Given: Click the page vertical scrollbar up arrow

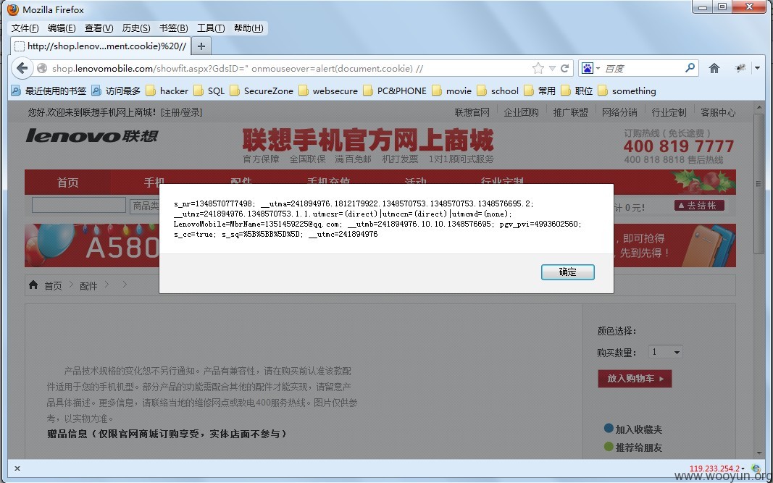Looking at the screenshot, I should (x=759, y=108).
